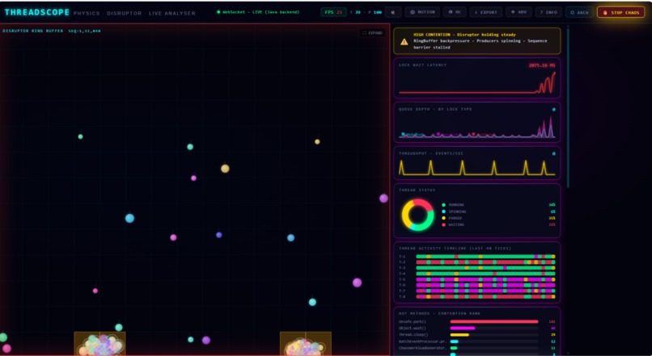Image resolution: width=652 pixels, height=356 pixels.
Task: Click the HOT METHODS contention rank heading
Action: pos(439,313)
